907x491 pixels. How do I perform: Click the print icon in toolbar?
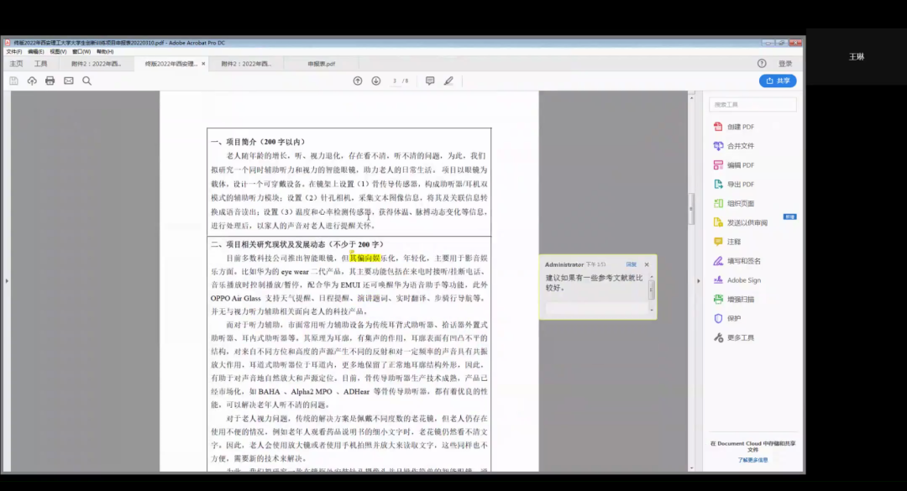tap(50, 81)
